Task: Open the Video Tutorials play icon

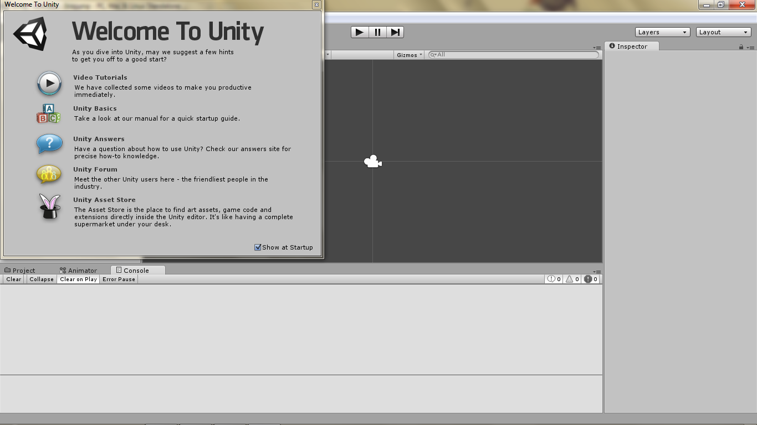Action: tap(49, 83)
